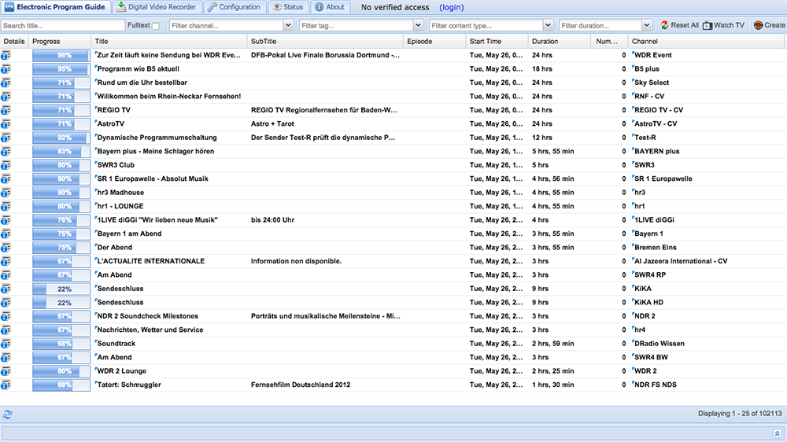Viewport: 787px width, 442px height.
Task: Click the 96% progress bar of WDR Event
Action: (x=61, y=55)
